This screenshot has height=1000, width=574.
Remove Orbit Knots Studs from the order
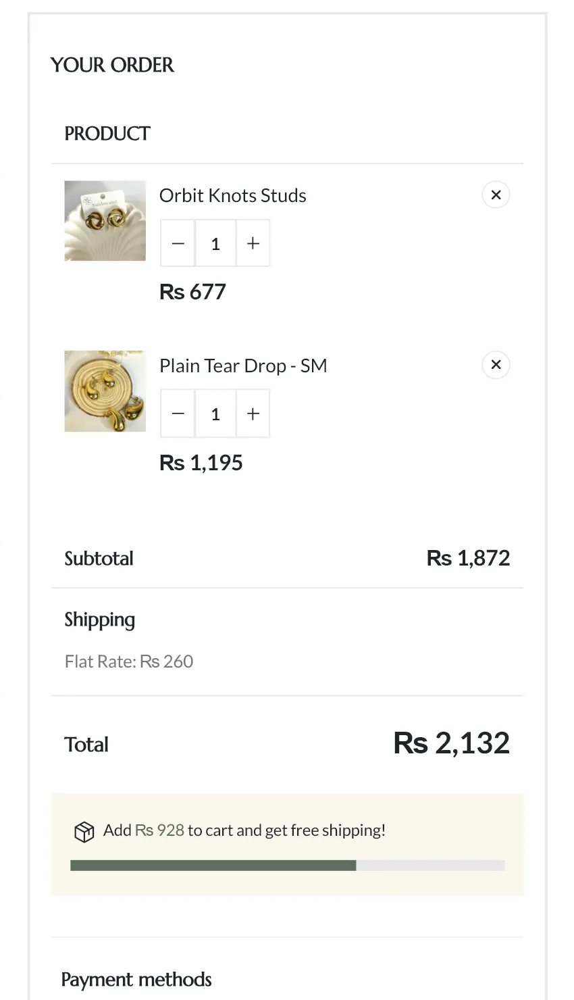pyautogui.click(x=496, y=195)
